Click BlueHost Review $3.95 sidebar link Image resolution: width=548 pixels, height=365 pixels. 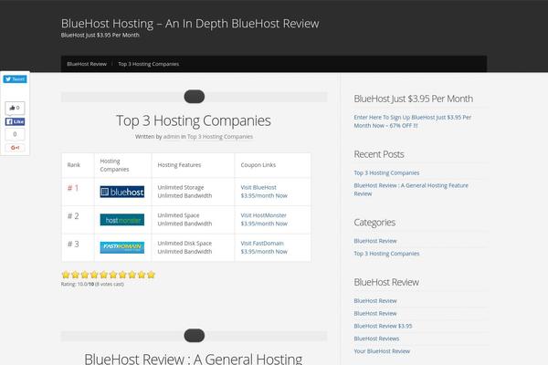pyautogui.click(x=383, y=326)
